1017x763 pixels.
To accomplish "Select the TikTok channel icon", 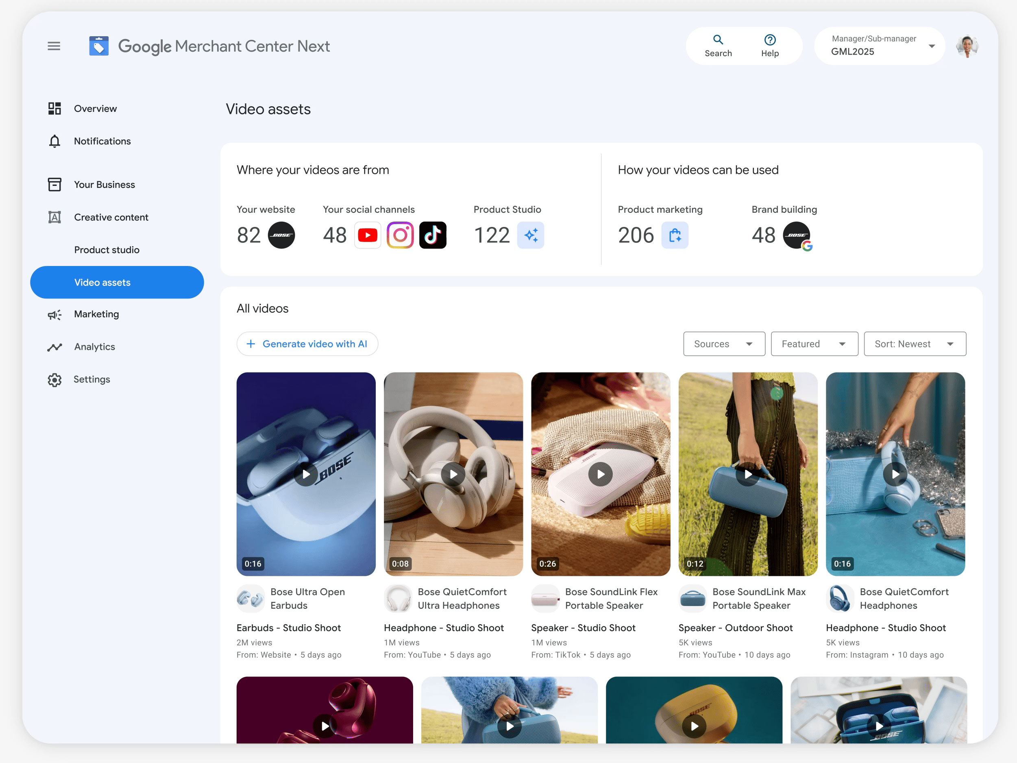I will 433,235.
